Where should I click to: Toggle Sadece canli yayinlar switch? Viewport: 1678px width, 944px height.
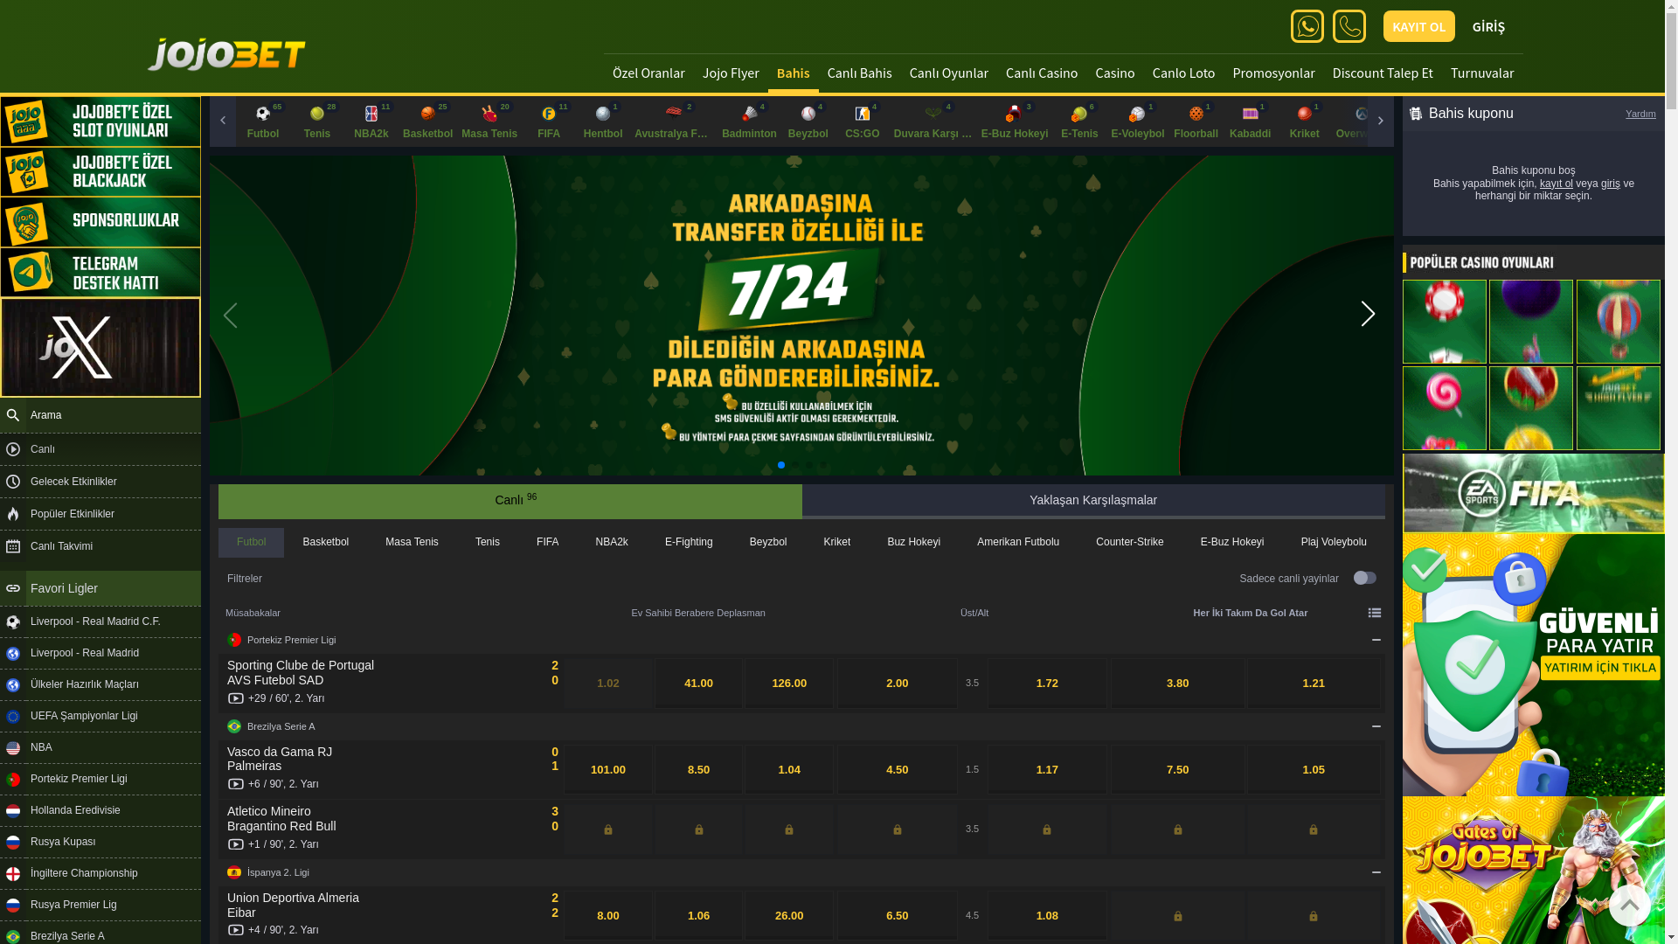click(x=1365, y=578)
